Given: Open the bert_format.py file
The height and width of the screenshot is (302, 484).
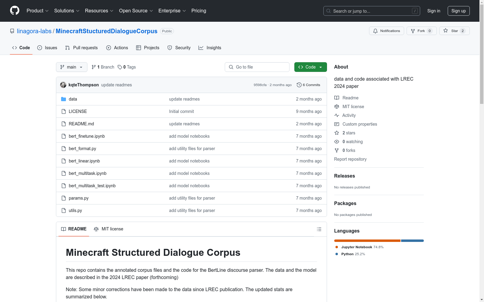Looking at the screenshot, I should click(x=82, y=149).
